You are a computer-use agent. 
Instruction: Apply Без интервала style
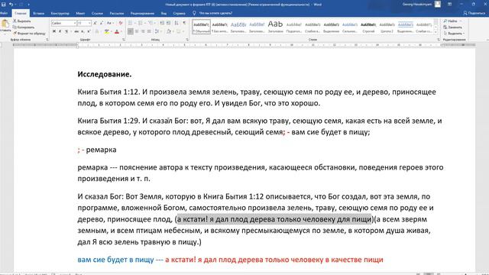220,27
